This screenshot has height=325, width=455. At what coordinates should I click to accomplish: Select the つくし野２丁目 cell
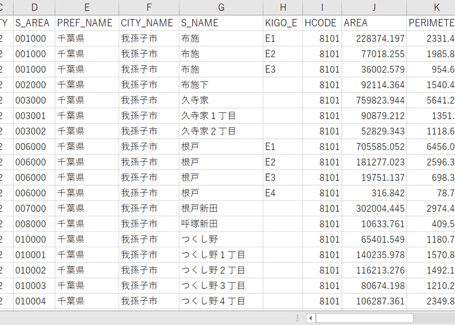pos(221,270)
